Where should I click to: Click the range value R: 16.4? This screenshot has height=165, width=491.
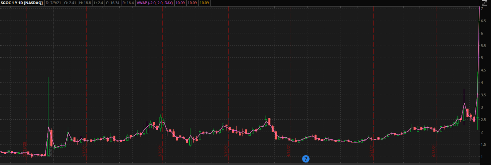[128, 3]
